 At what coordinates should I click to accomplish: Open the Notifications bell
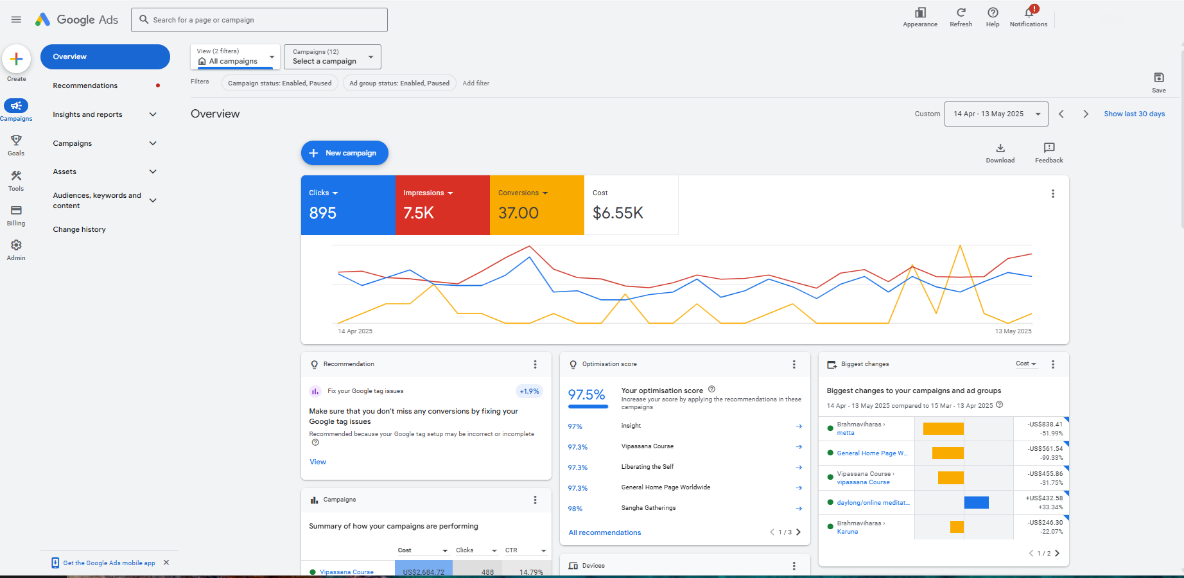click(1029, 17)
